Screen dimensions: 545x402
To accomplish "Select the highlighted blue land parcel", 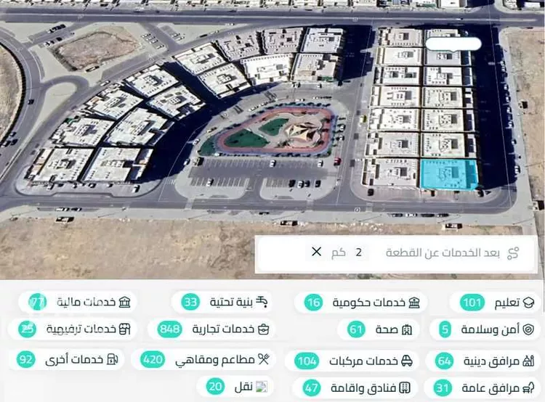I will pyautogui.click(x=449, y=174).
